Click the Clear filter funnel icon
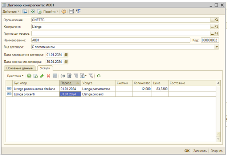This screenshot has width=228, height=156. [91, 76]
